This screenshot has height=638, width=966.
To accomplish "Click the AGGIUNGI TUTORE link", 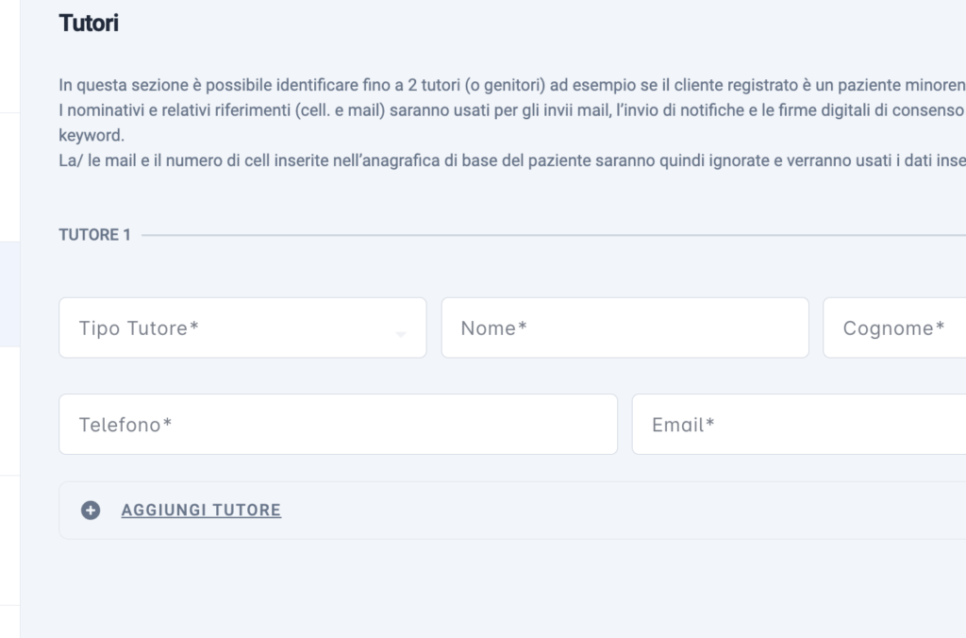I will (x=201, y=511).
